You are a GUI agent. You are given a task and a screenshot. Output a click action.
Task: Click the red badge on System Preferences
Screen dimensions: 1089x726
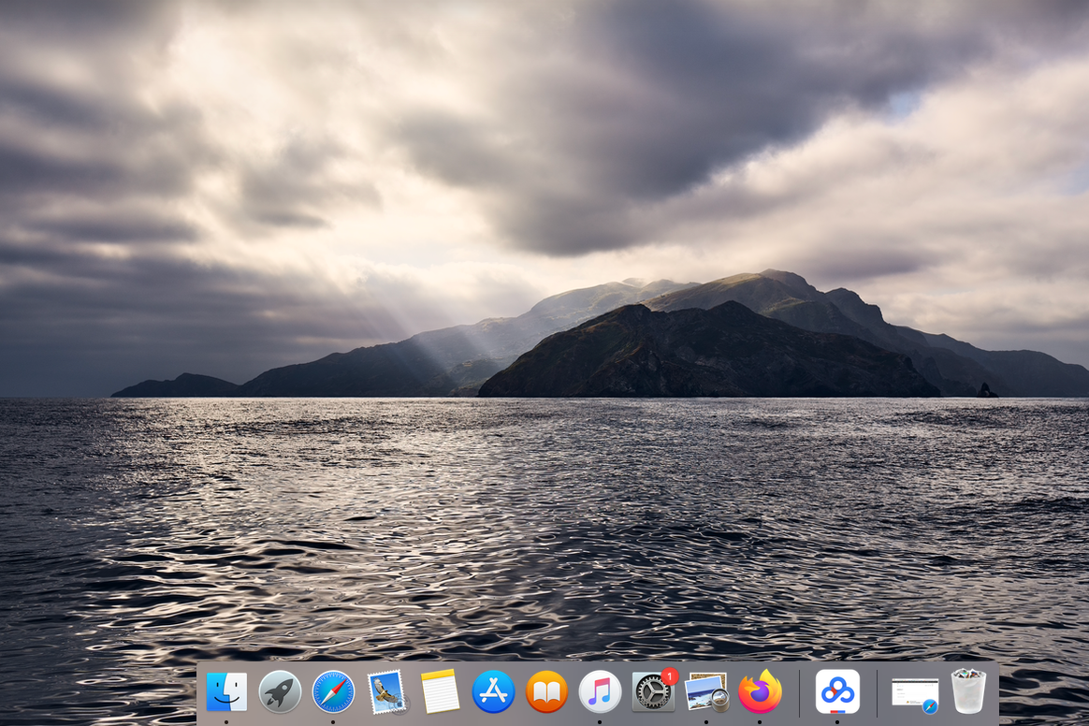[669, 676]
